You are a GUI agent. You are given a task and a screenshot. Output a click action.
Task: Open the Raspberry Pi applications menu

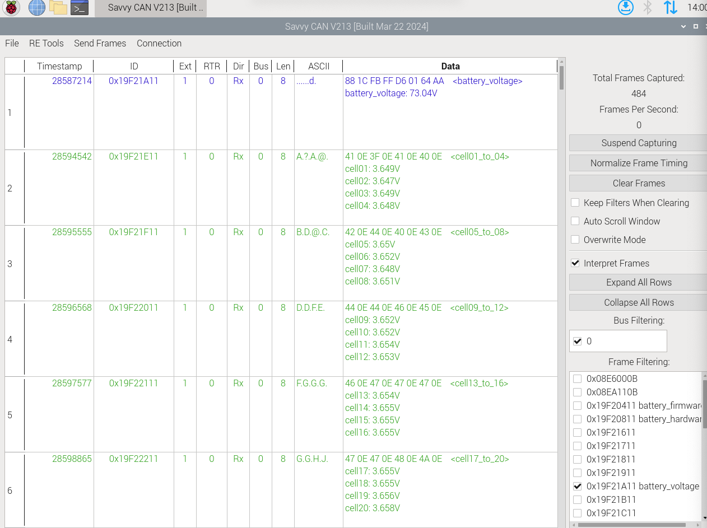11,8
